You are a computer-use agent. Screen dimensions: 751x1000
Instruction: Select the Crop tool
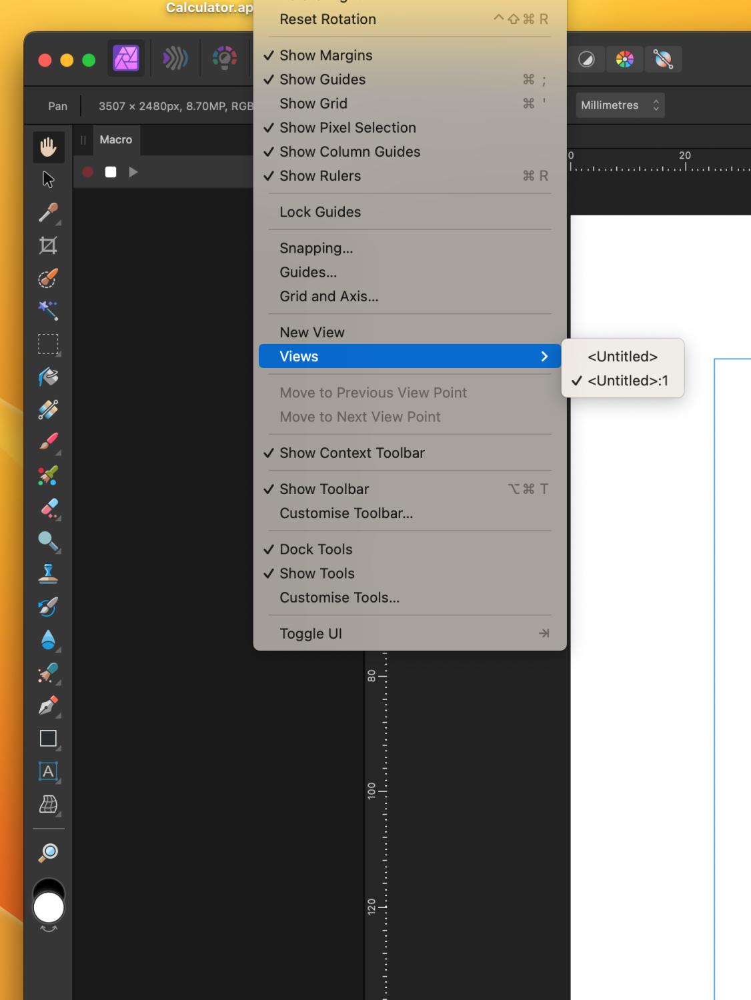pyautogui.click(x=48, y=245)
